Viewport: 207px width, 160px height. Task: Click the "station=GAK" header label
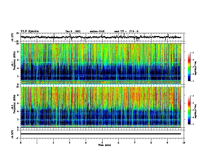(97, 31)
